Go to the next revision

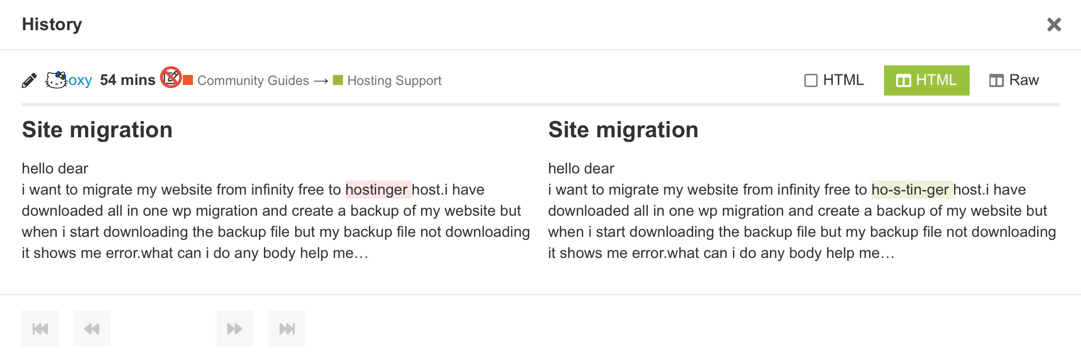tap(235, 329)
